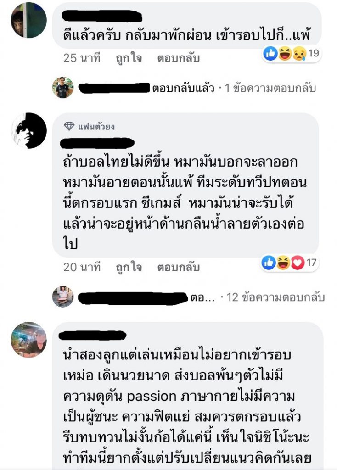The image size is (337, 470).
Task: Open first commenter's profile picture
Action: [29, 20]
